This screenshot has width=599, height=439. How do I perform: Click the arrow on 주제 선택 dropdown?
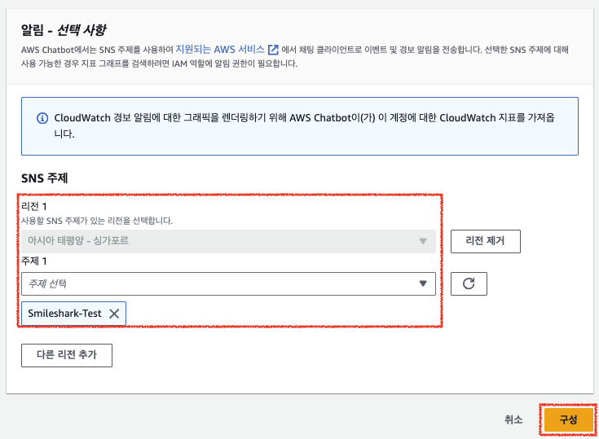pyautogui.click(x=422, y=283)
